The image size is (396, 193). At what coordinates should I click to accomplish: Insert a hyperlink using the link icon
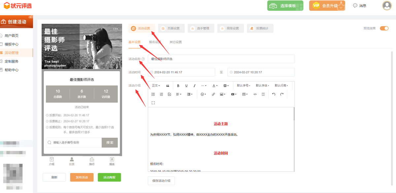click(213, 94)
